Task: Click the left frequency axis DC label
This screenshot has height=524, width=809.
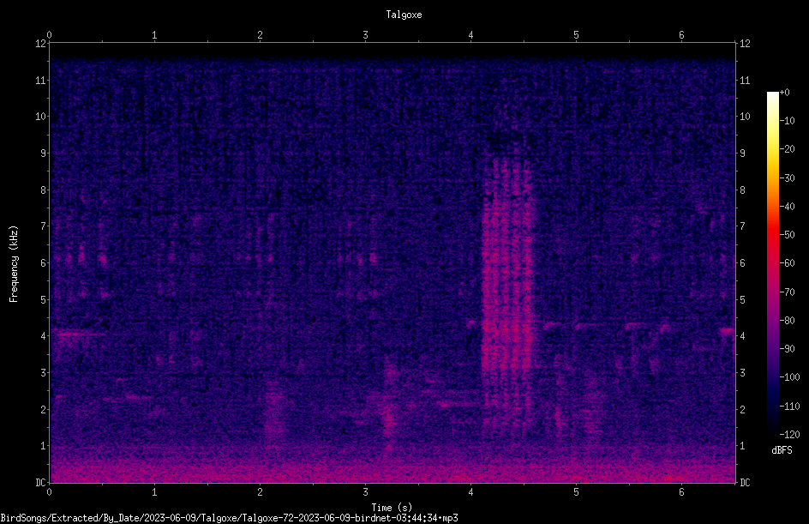Action: coord(40,482)
